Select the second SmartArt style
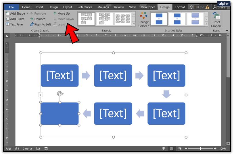The image size is (234, 155). (x=177, y=19)
